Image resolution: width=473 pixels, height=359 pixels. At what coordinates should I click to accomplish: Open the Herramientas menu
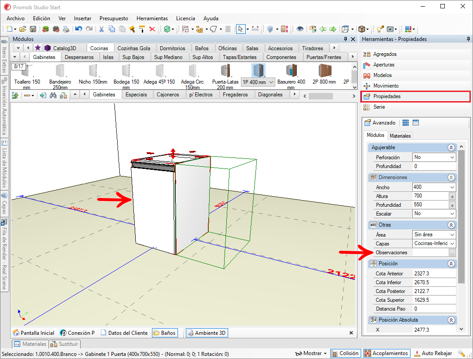click(x=152, y=18)
